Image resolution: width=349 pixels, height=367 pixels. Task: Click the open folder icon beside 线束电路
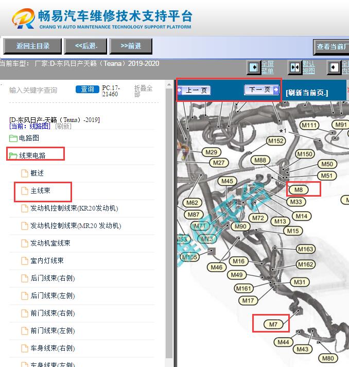pos(13,155)
